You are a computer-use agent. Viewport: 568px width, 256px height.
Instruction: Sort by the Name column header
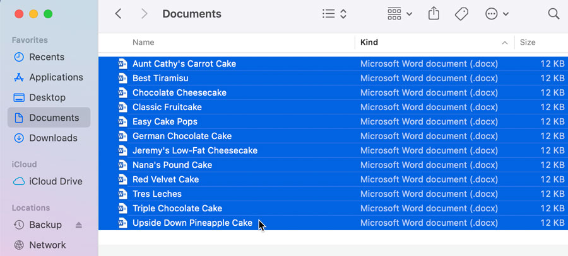[143, 42]
